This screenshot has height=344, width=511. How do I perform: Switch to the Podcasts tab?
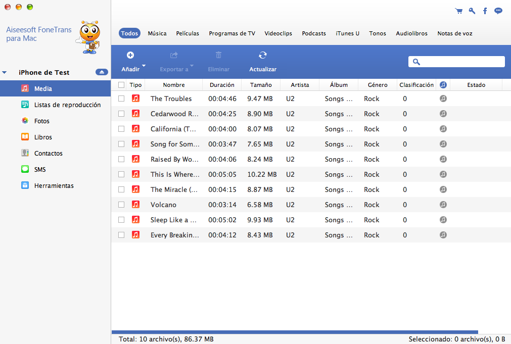(x=314, y=33)
